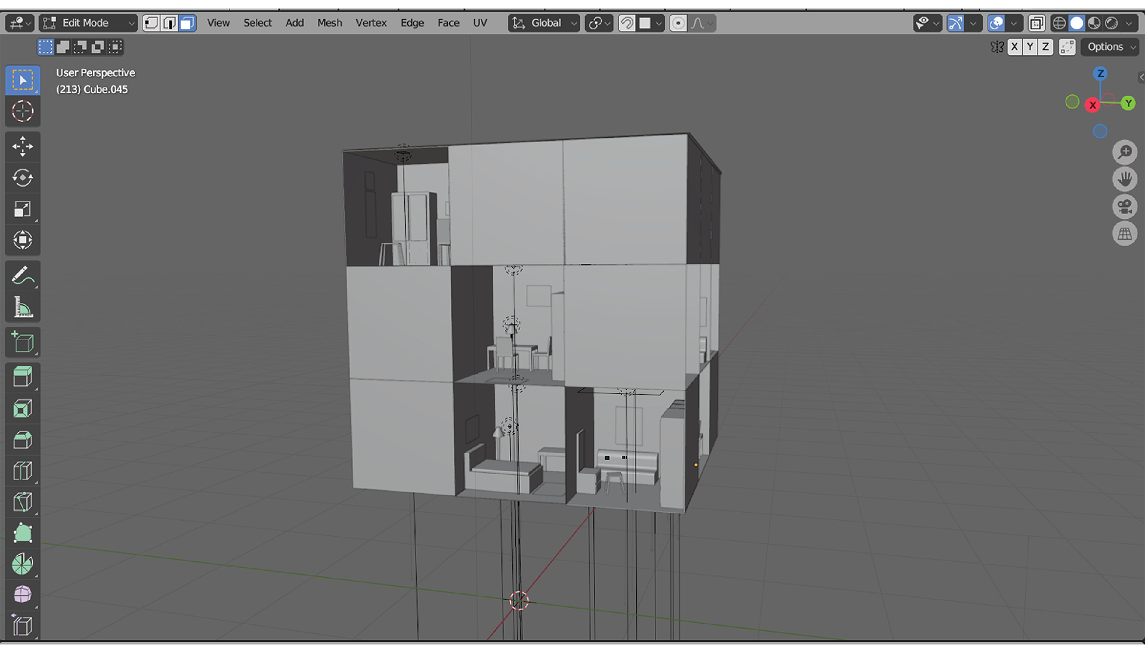
Task: Choose the Loop Cut tool
Action: coord(23,471)
